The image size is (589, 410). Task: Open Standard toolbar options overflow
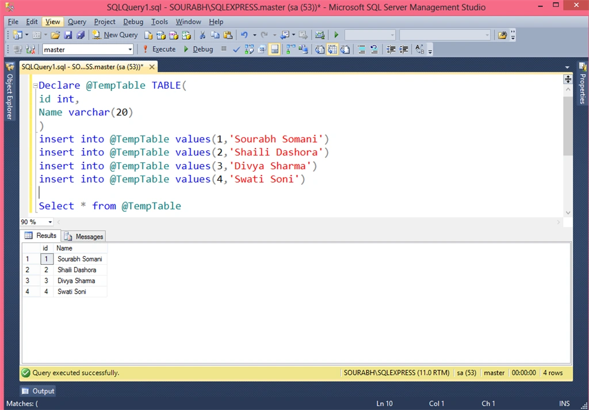pyautogui.click(x=512, y=35)
